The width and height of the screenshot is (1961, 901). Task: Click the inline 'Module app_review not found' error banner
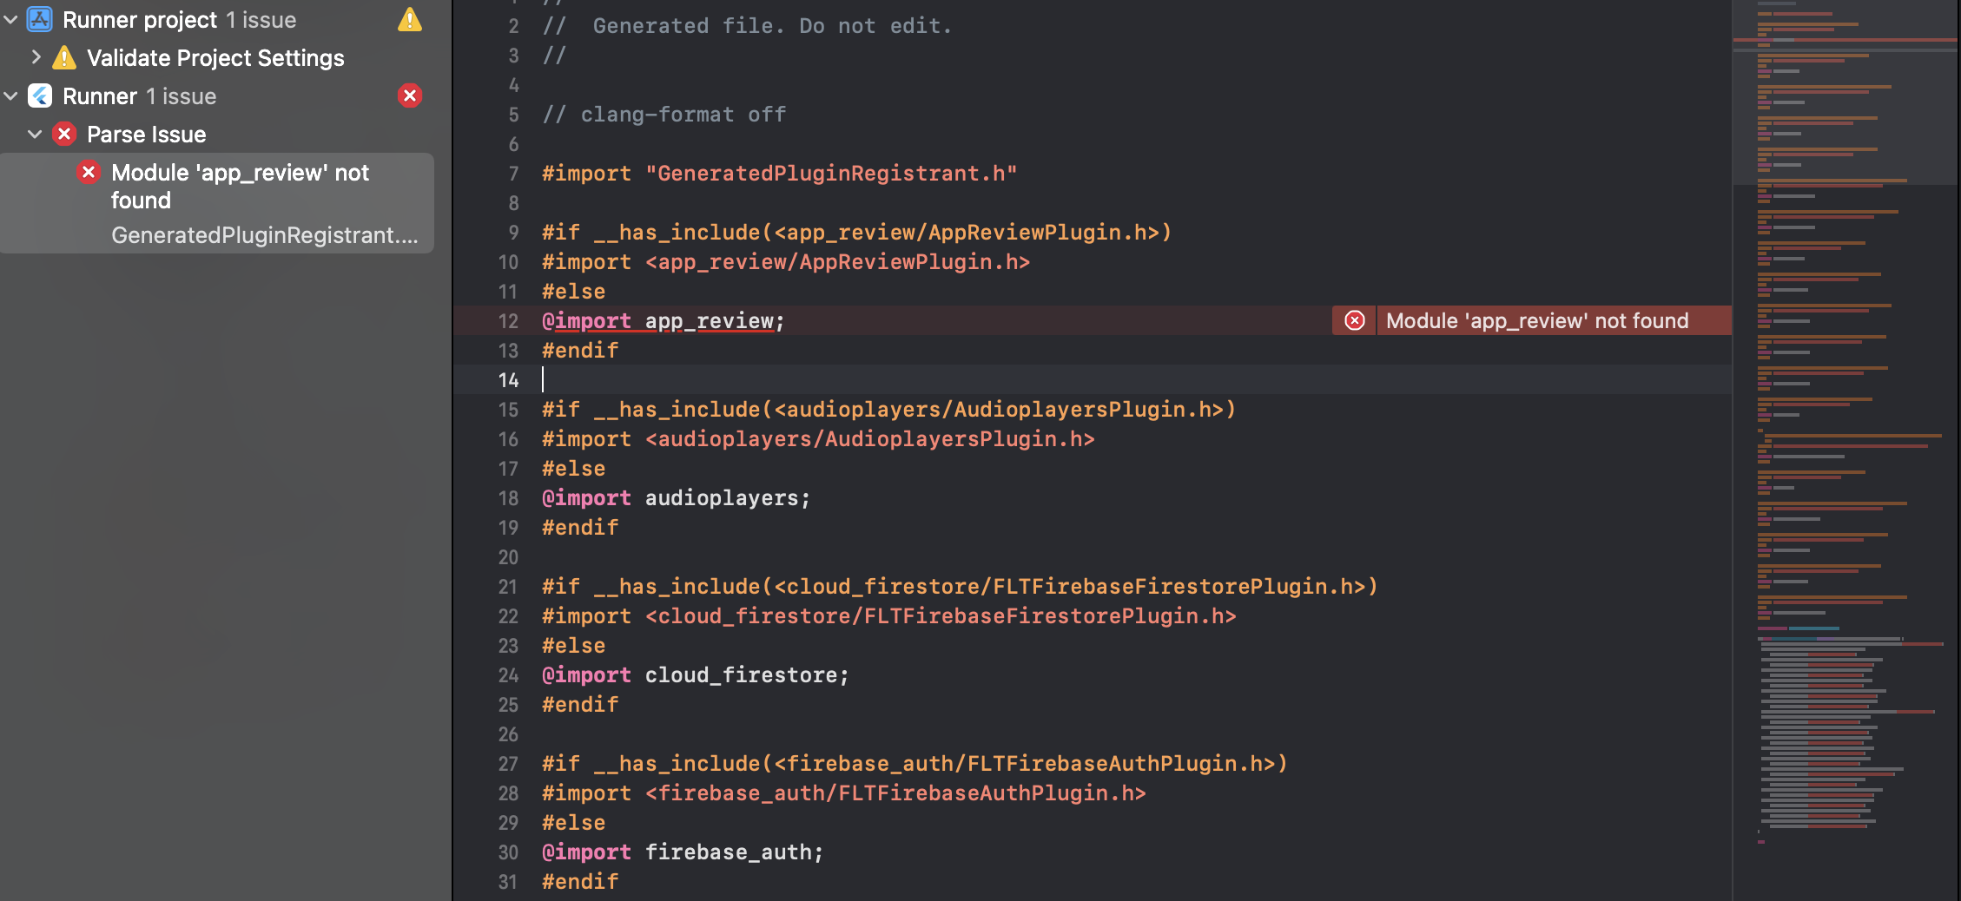point(1532,320)
